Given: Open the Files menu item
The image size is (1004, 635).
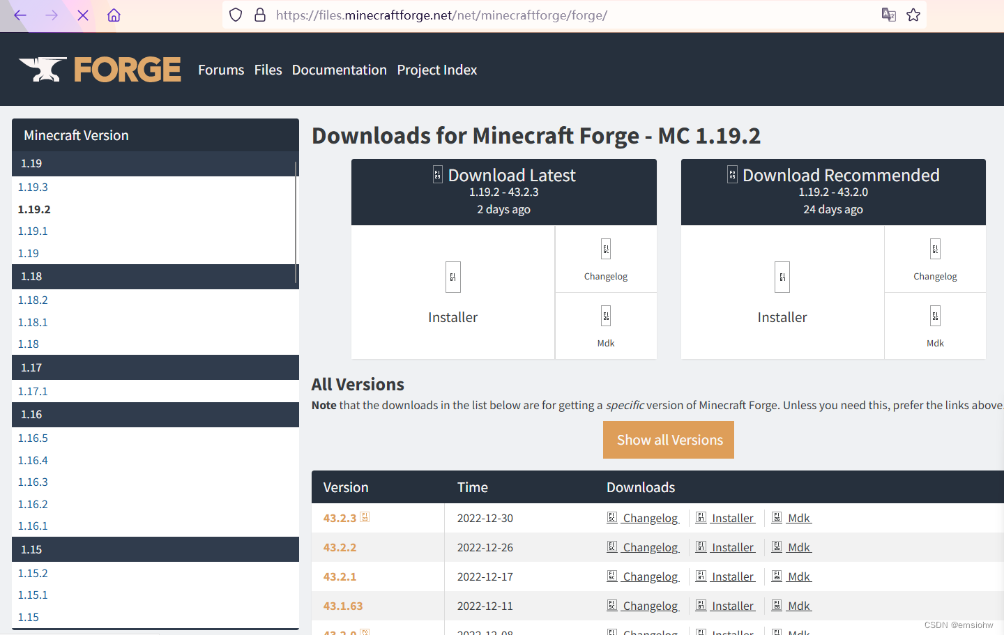Looking at the screenshot, I should [268, 70].
